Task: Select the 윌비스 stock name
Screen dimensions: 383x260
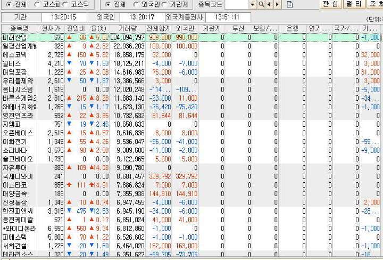Action: (12, 63)
